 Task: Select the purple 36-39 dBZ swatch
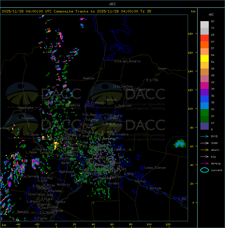click(x=204, y=92)
